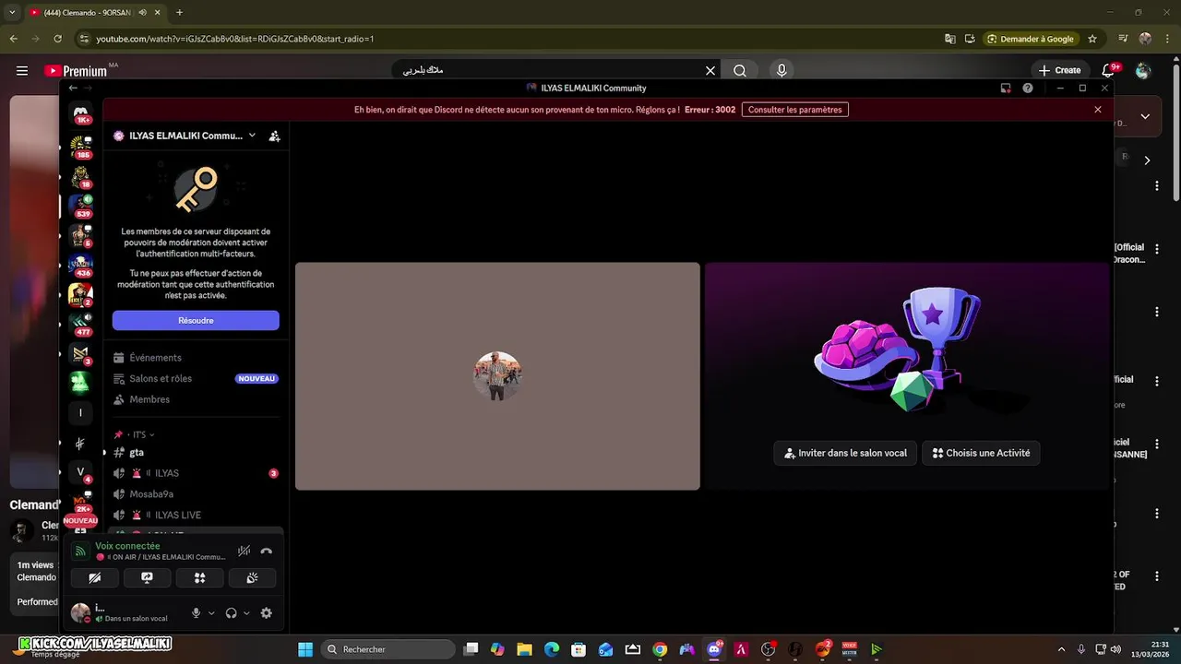Click Rechercher taskbar search box

pyautogui.click(x=388, y=649)
